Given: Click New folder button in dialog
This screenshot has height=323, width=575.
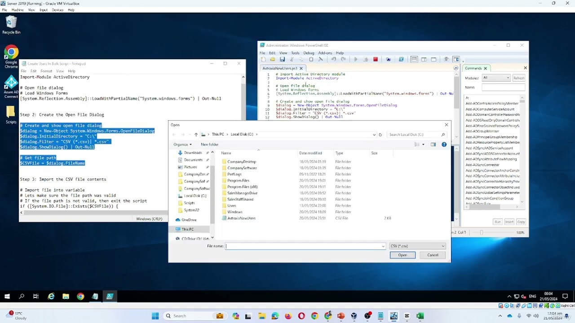Looking at the screenshot, I should [209, 144].
